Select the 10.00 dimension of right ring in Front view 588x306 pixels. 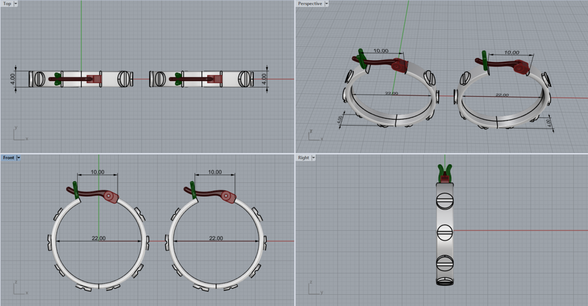215,172
